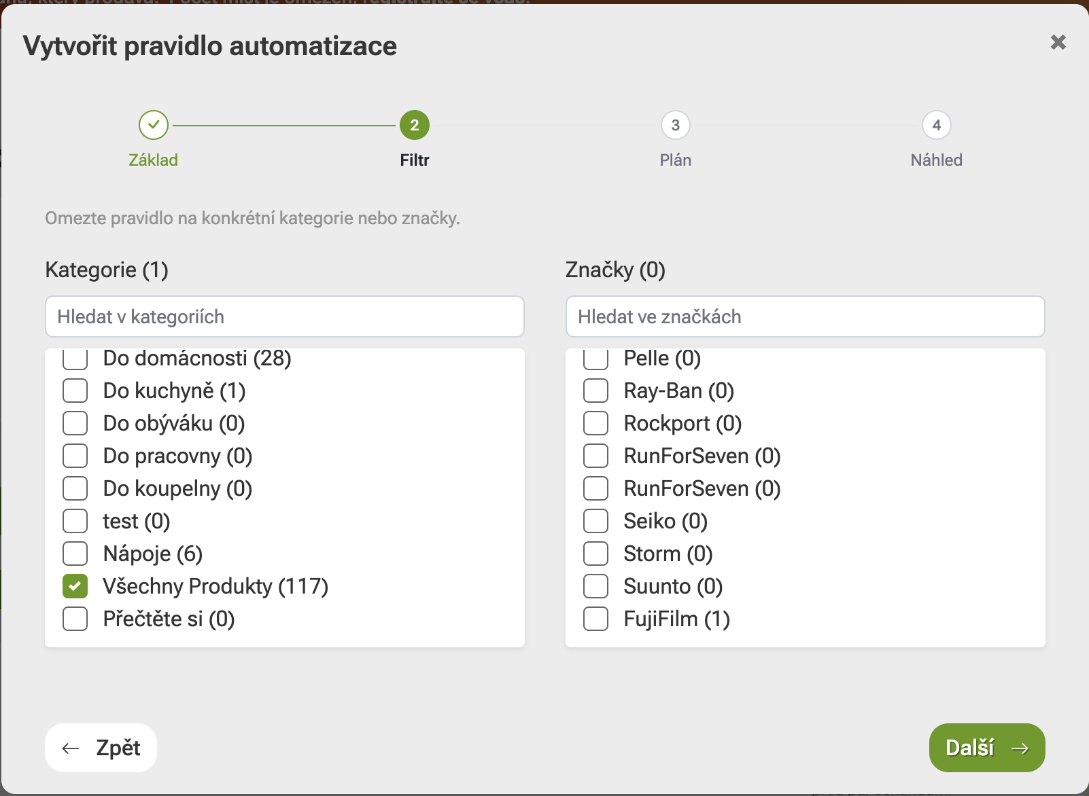Enable the FujiFilm brand checkbox
Image resolution: width=1089 pixels, height=796 pixels.
pyautogui.click(x=595, y=619)
